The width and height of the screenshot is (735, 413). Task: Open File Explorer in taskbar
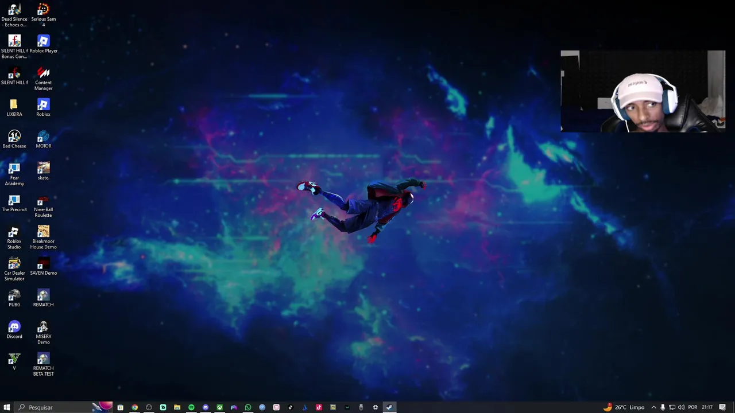coord(177,407)
